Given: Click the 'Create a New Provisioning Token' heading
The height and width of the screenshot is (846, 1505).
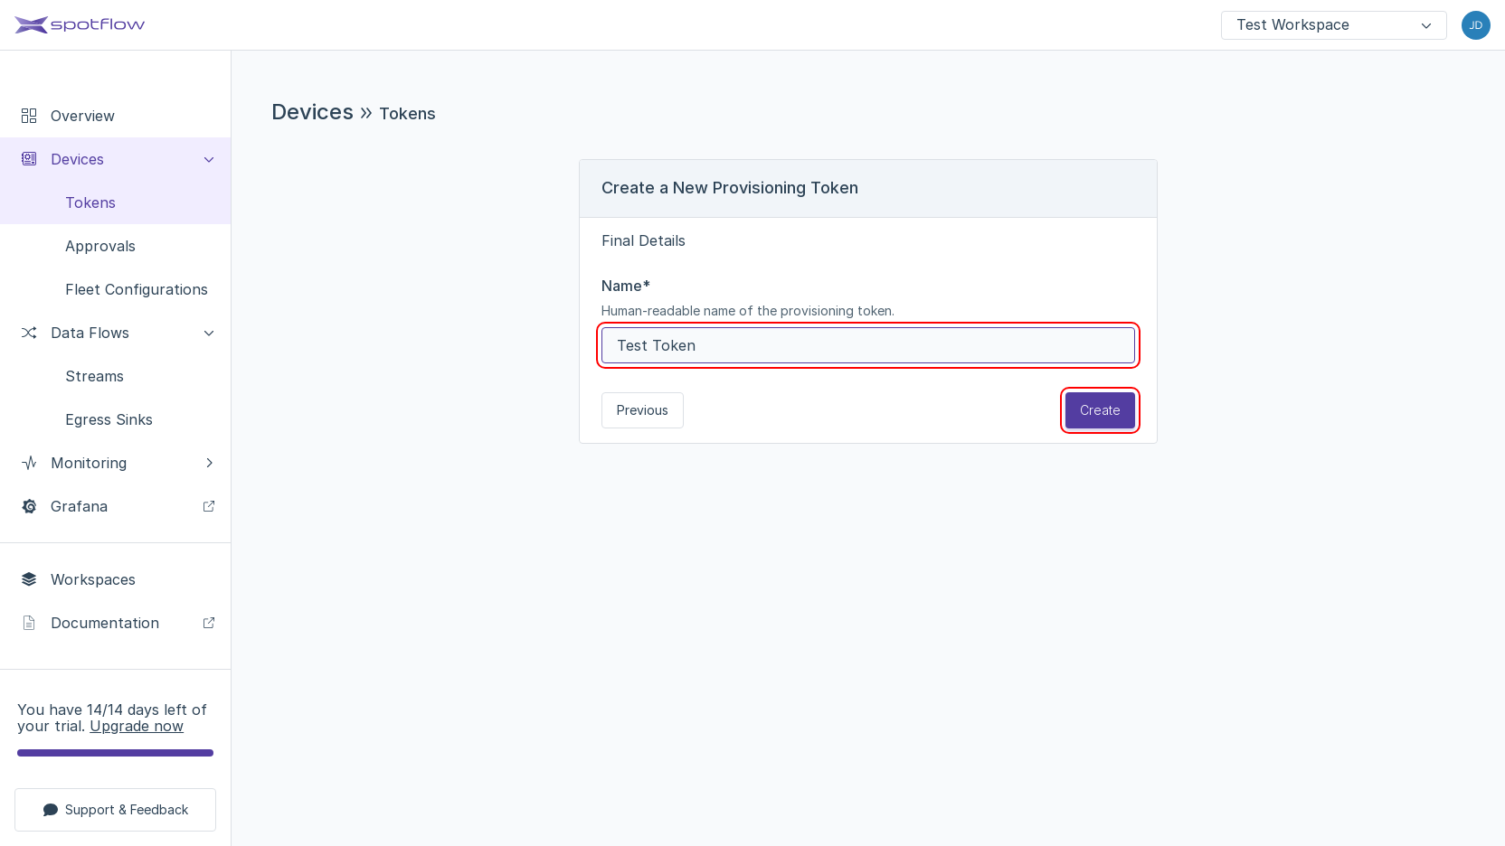Looking at the screenshot, I should pyautogui.click(x=730, y=188).
